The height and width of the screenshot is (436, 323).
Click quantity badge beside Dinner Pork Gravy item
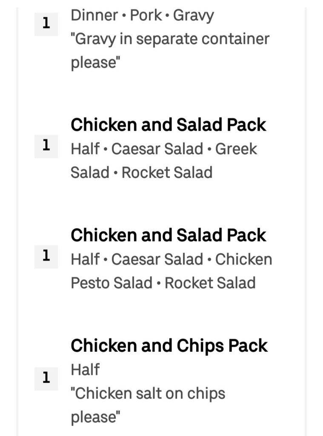tap(46, 24)
